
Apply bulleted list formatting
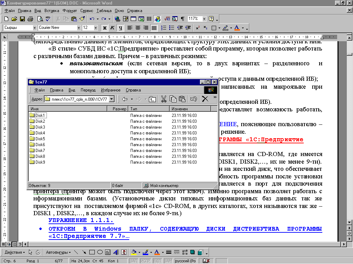172,28
